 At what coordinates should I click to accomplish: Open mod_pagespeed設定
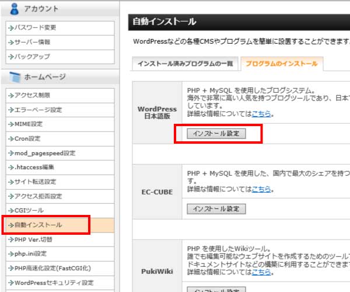coord(60,153)
